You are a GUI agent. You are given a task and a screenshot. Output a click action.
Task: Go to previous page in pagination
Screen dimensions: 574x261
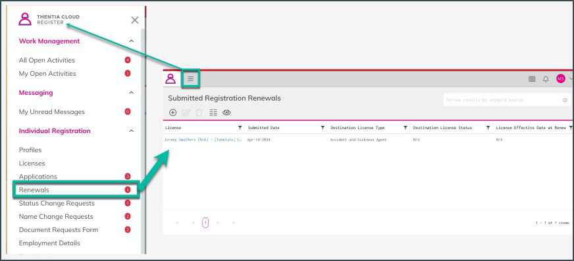tap(194, 223)
